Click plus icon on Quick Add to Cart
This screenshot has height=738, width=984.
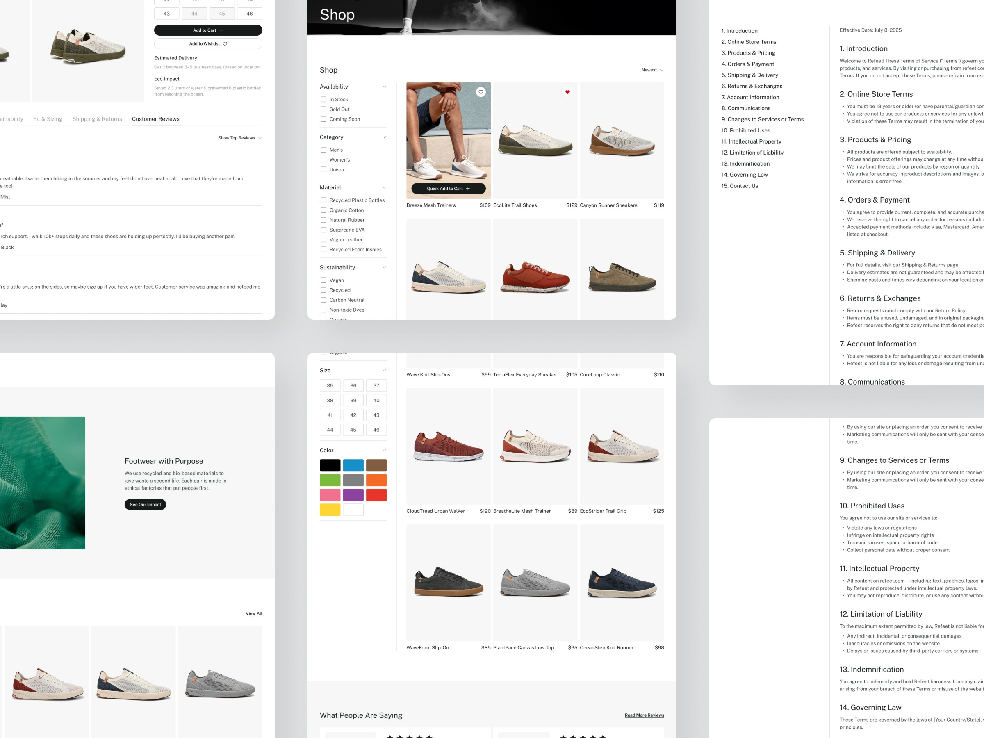tap(467, 189)
